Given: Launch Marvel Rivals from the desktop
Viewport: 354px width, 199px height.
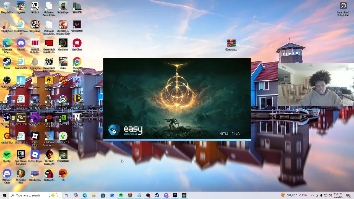Looking at the screenshot, I should tap(21, 119).
